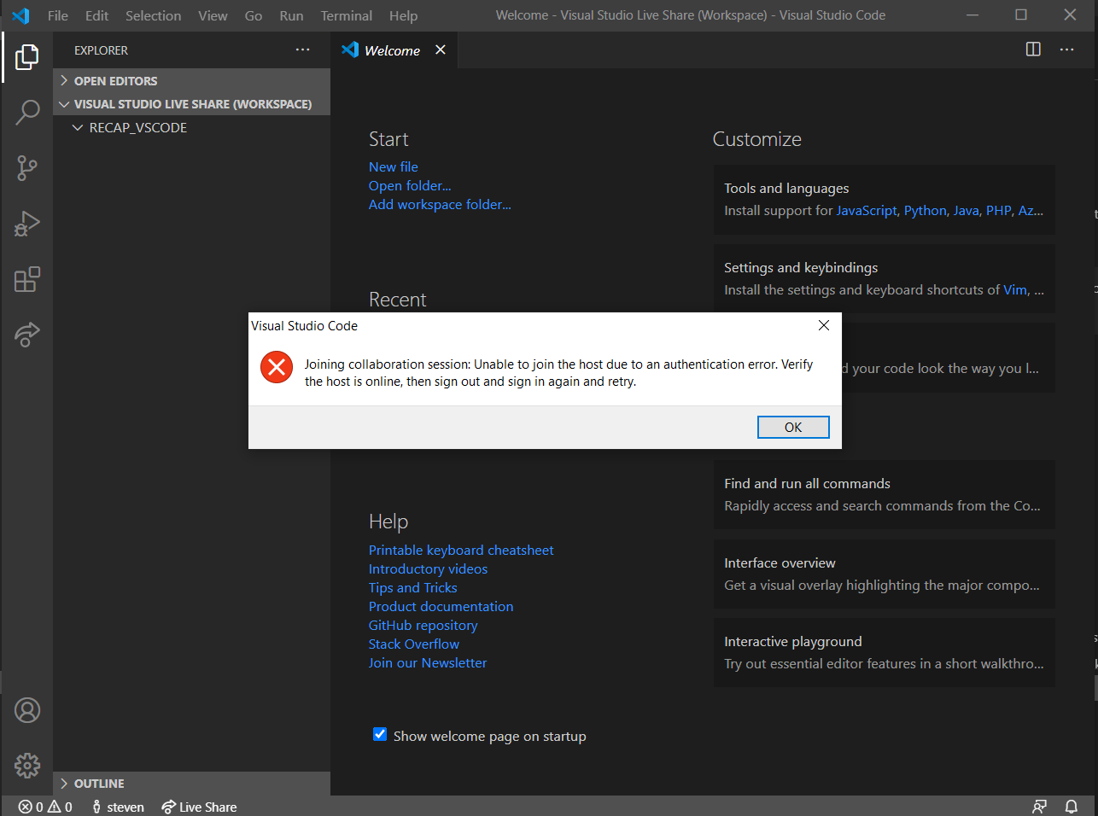Image resolution: width=1098 pixels, height=816 pixels.
Task: Open the Help menu
Action: (x=403, y=15)
